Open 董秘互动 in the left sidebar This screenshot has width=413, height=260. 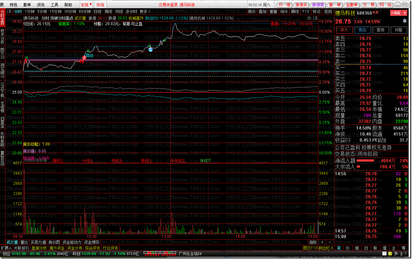pyautogui.click(x=3, y=158)
